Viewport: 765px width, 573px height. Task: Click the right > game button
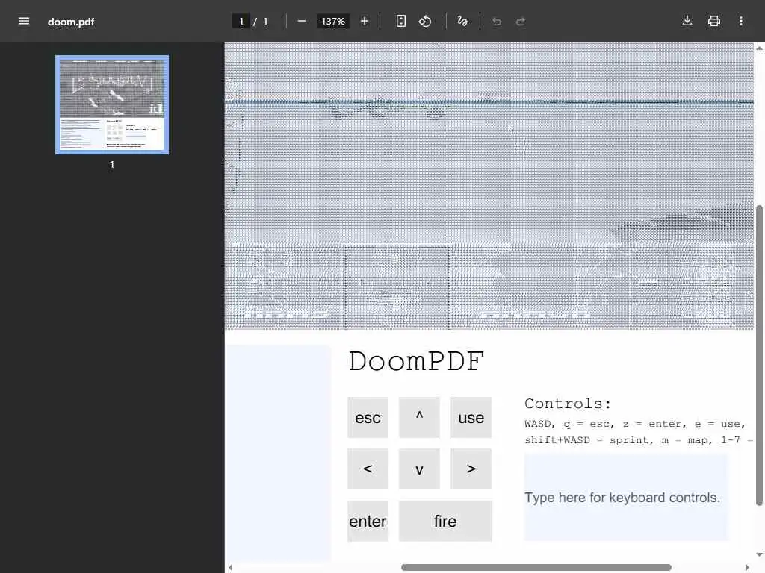(471, 469)
